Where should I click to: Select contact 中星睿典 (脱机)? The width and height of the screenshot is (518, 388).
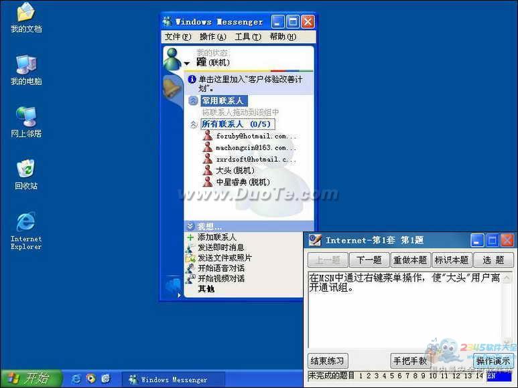pyautogui.click(x=243, y=183)
